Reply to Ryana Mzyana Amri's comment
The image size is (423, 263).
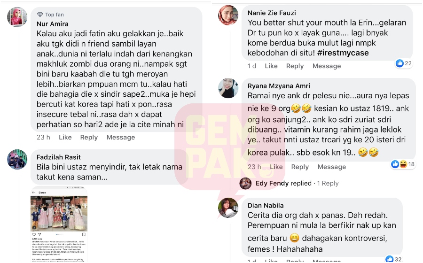click(300, 167)
